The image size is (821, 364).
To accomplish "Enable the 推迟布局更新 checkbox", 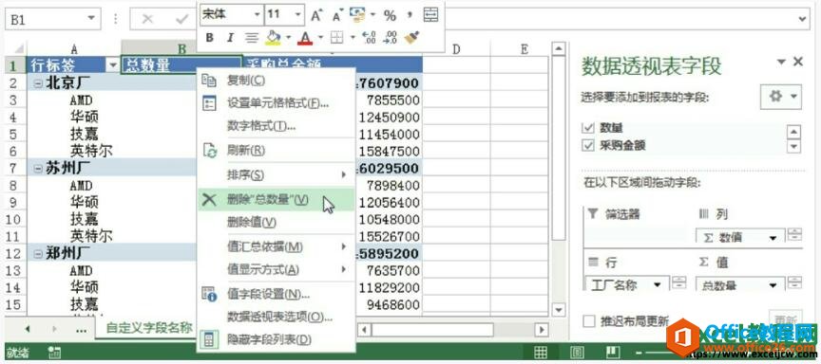I will [589, 321].
